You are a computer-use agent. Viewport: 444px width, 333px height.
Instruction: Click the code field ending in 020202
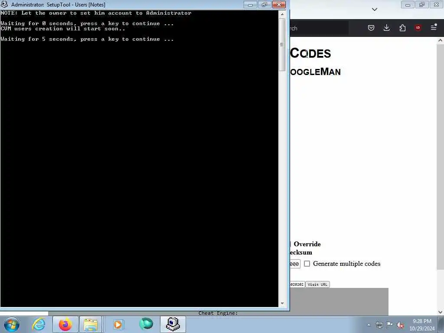(297, 284)
